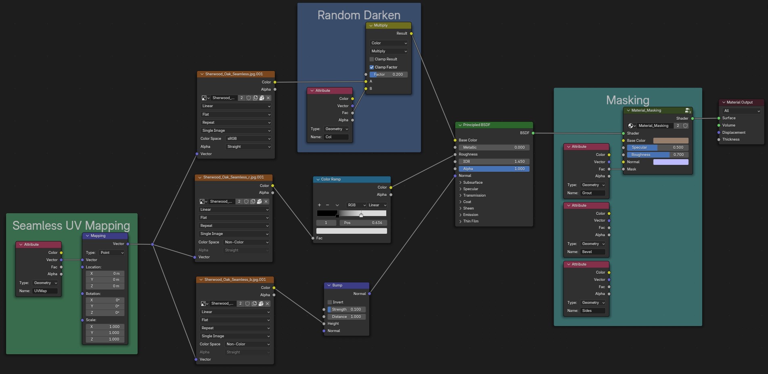768x374 pixels.
Task: Open image in Sherwood_Oak_Seamless_b.jpg.001 node
Action: tap(261, 303)
